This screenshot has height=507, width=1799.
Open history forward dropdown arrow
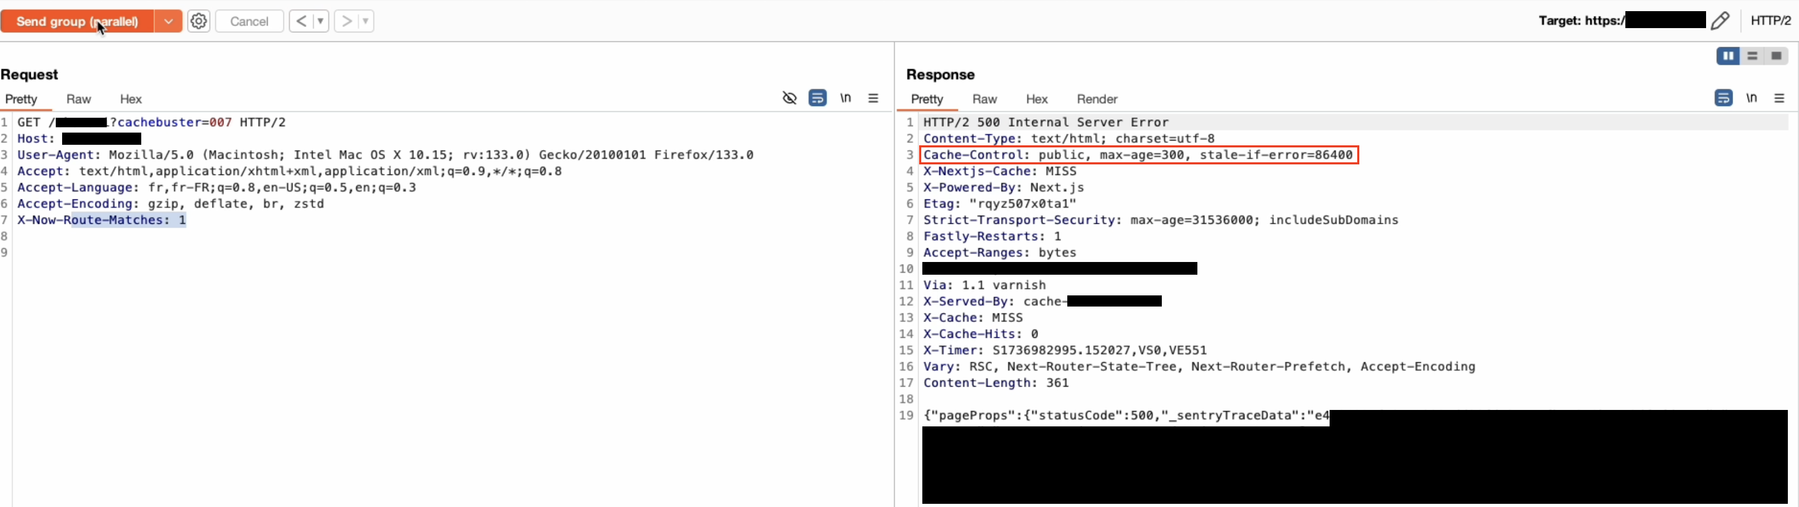(365, 21)
